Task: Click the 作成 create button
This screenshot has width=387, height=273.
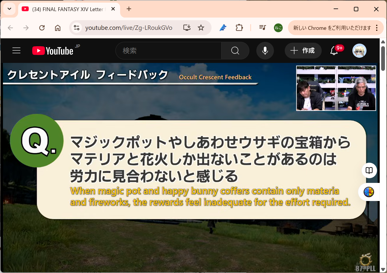Action: [x=303, y=51]
